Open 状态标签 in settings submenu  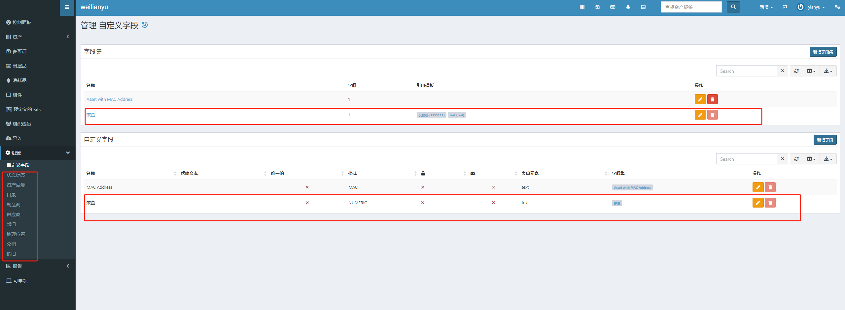pyautogui.click(x=16, y=175)
